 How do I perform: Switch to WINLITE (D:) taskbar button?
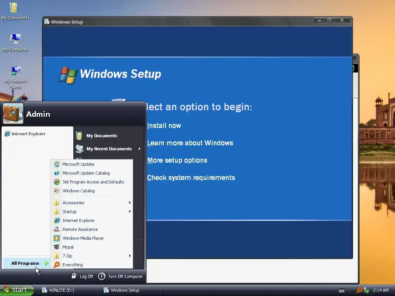click(x=68, y=290)
